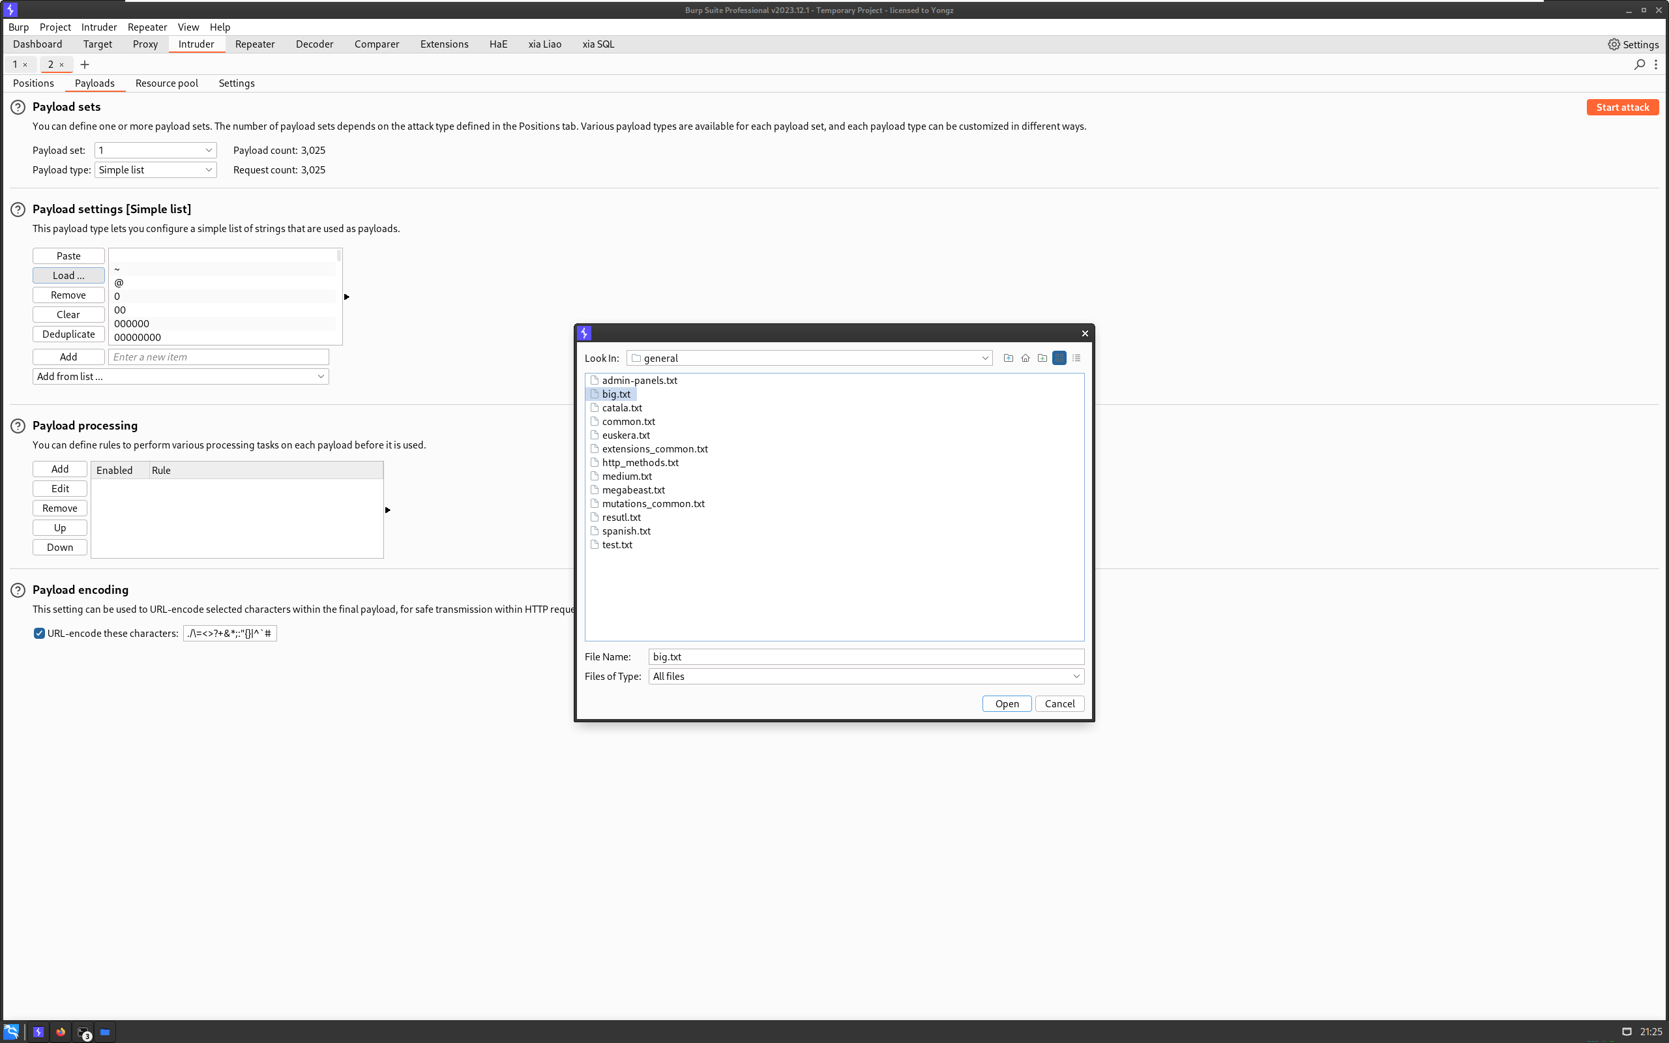Click the admin-panels.txt file icon
Screen dimensions: 1669x1043
pyautogui.click(x=595, y=380)
